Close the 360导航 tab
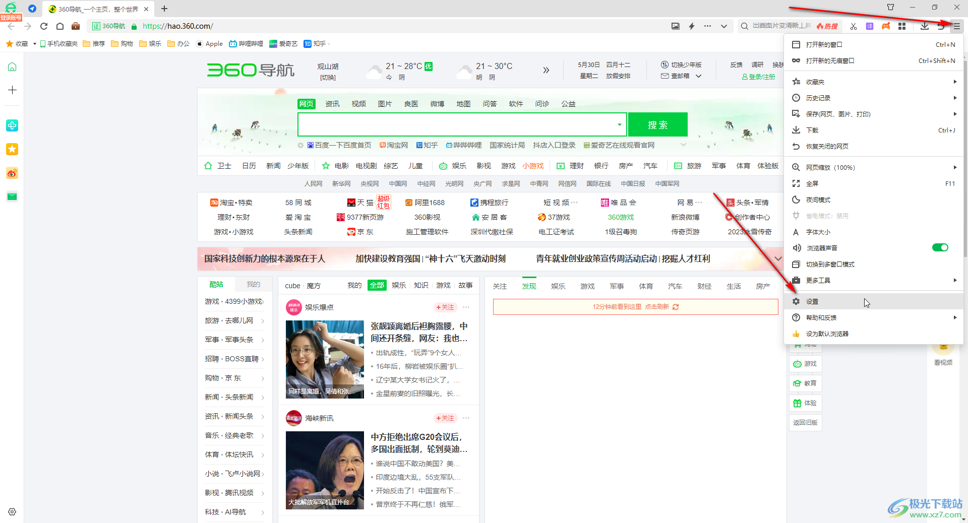The height and width of the screenshot is (523, 968). 146,9
